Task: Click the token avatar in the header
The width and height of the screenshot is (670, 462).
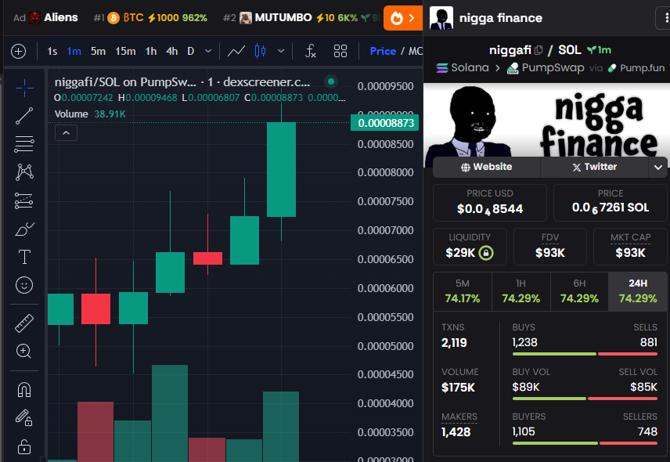Action: tap(441, 18)
